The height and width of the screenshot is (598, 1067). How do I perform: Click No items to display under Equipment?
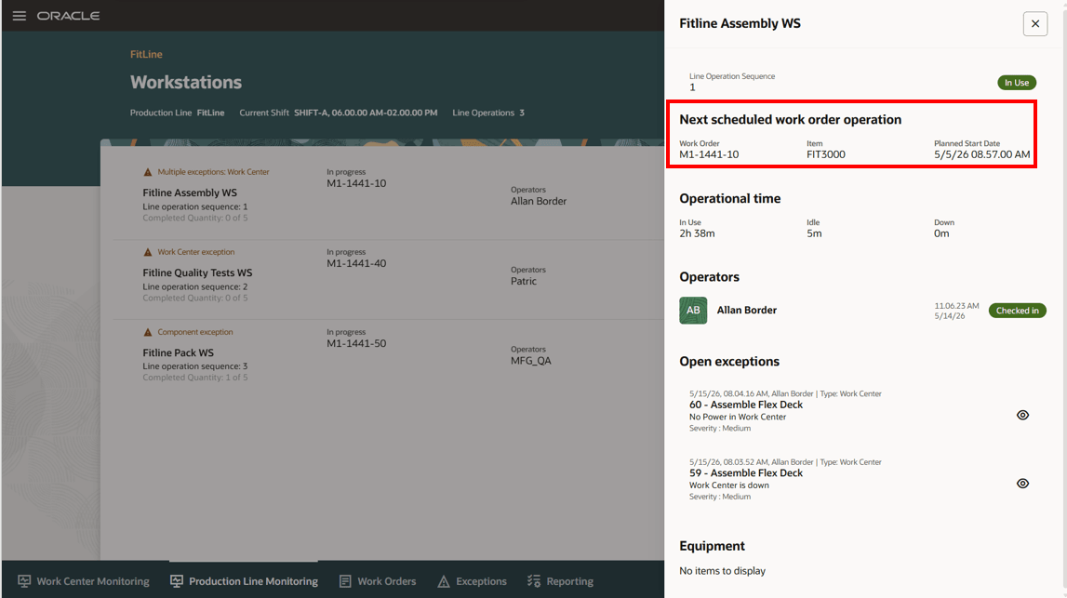(722, 571)
